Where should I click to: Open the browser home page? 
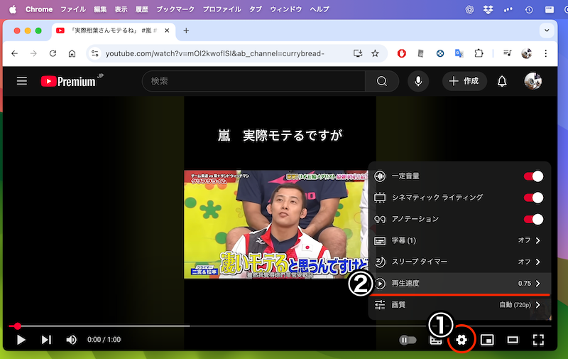[x=72, y=53]
